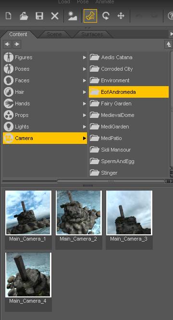
Task: Open the help question mark icon
Action: 170,16
